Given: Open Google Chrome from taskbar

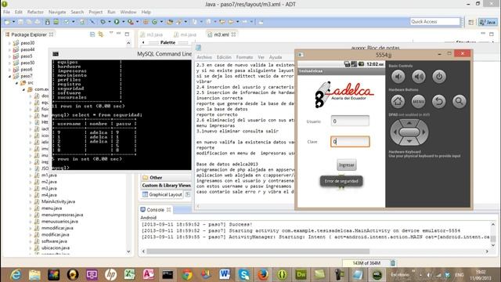Looking at the screenshot, I should [187, 275].
